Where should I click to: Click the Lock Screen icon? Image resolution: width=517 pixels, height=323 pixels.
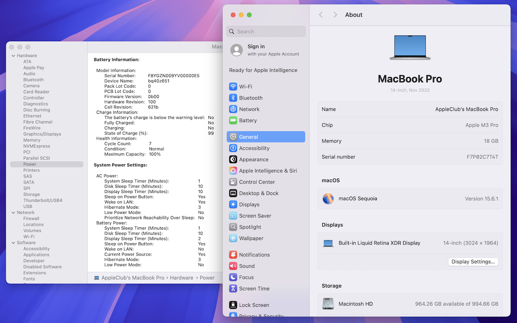233,305
